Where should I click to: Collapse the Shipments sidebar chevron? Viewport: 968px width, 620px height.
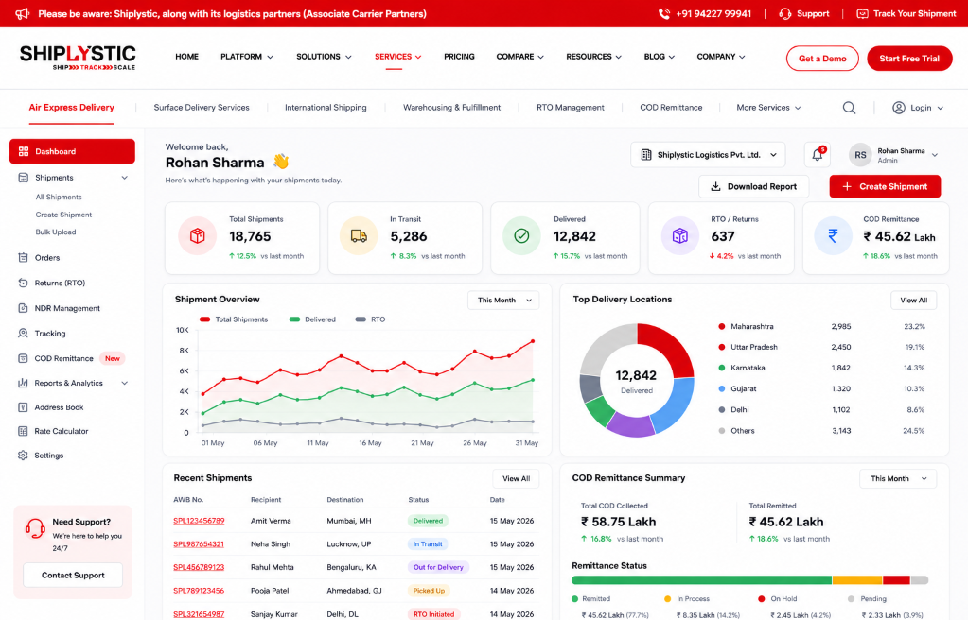pyautogui.click(x=125, y=178)
